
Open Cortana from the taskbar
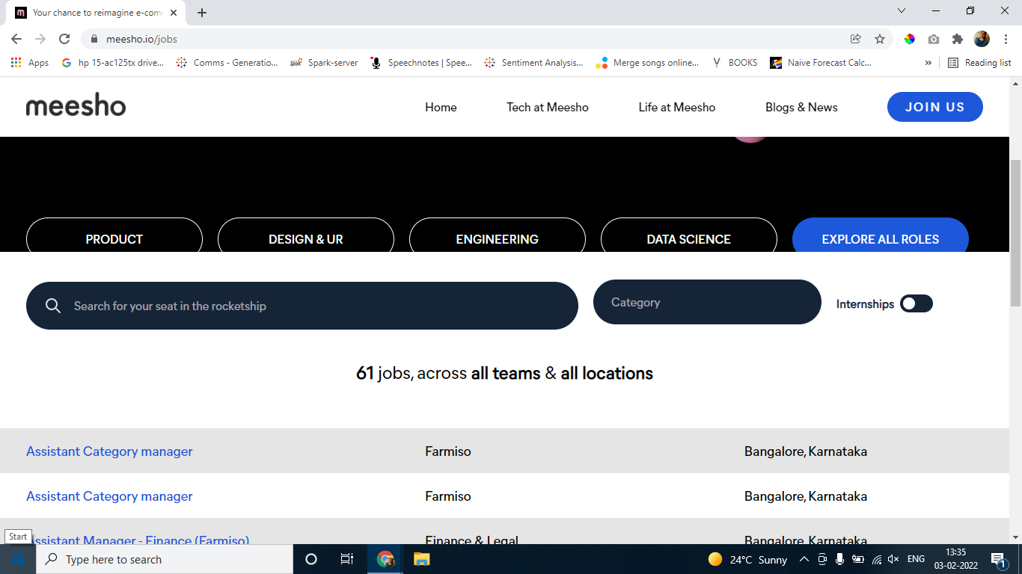tap(311, 559)
